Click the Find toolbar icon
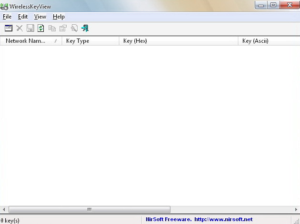 coord(74,28)
